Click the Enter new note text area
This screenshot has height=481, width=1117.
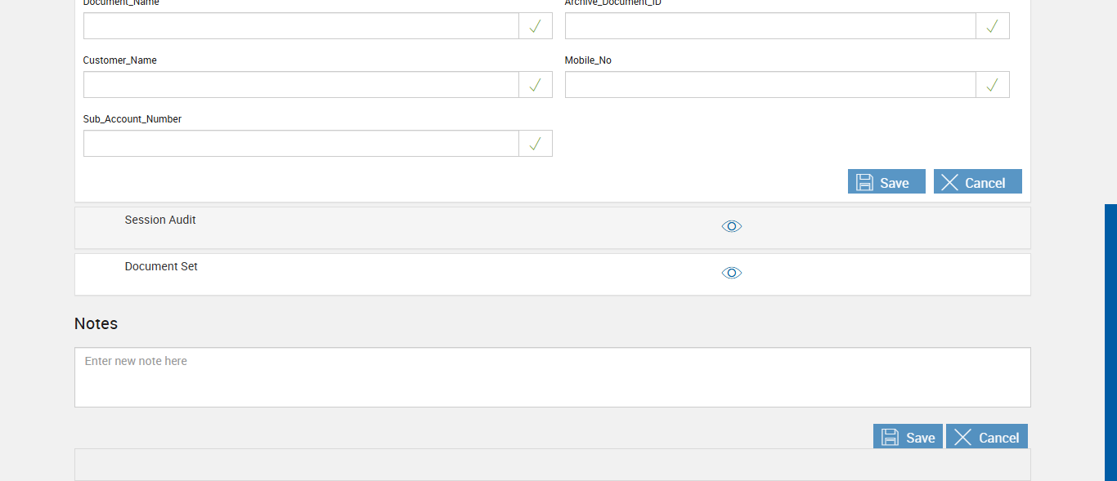tap(552, 377)
